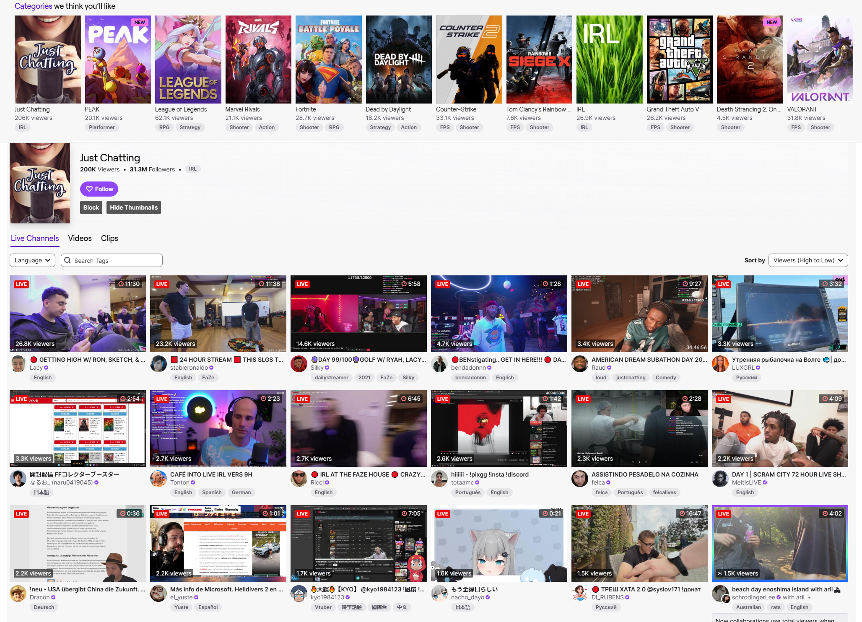The height and width of the screenshot is (622, 862).
Task: Open 'AMERICAN DREAM SUBATHON' stream title
Action: click(649, 360)
